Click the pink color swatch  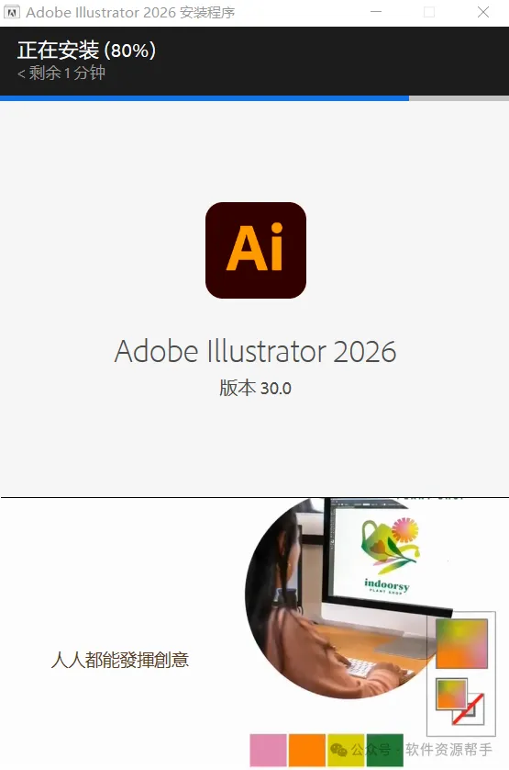click(x=268, y=751)
